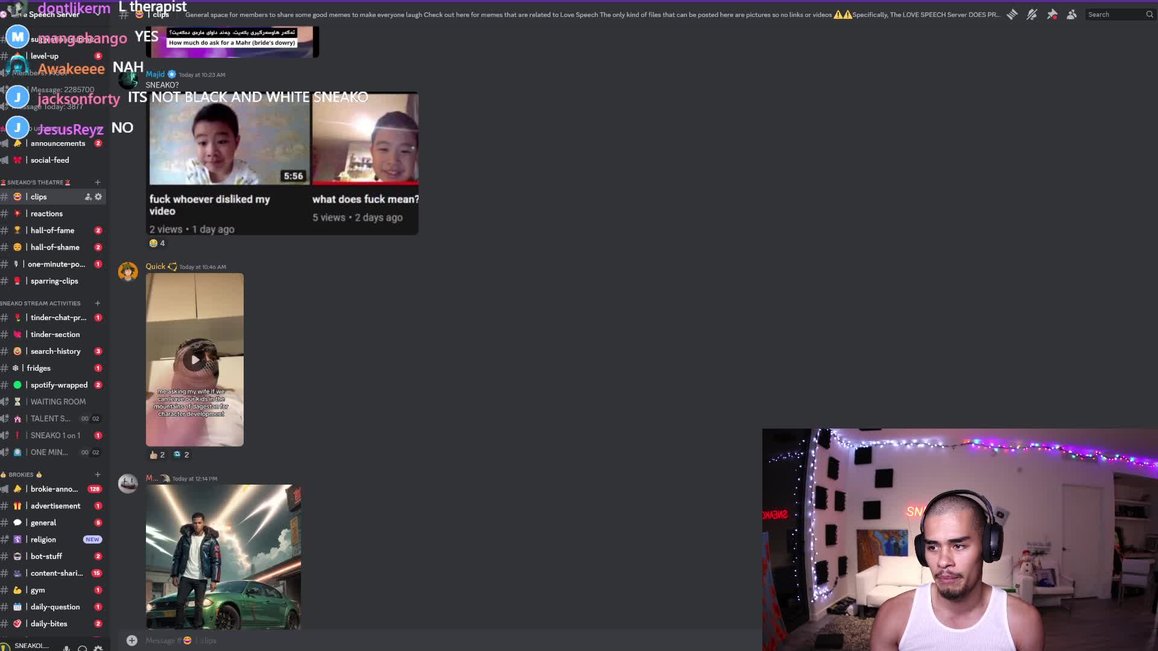
Task: Open Majid's YouTube screenshot image
Action: pyautogui.click(x=282, y=163)
